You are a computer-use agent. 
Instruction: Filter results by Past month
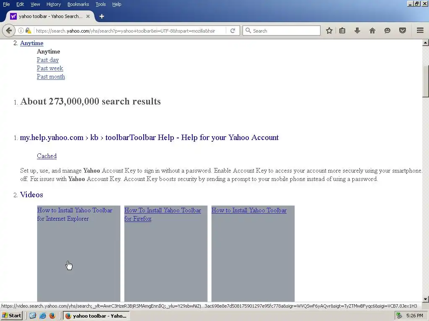(x=51, y=77)
